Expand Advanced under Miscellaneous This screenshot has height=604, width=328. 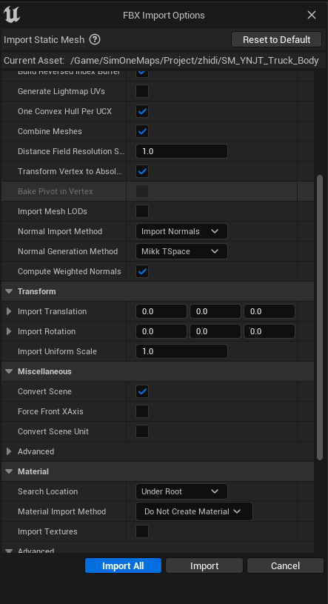click(x=9, y=452)
